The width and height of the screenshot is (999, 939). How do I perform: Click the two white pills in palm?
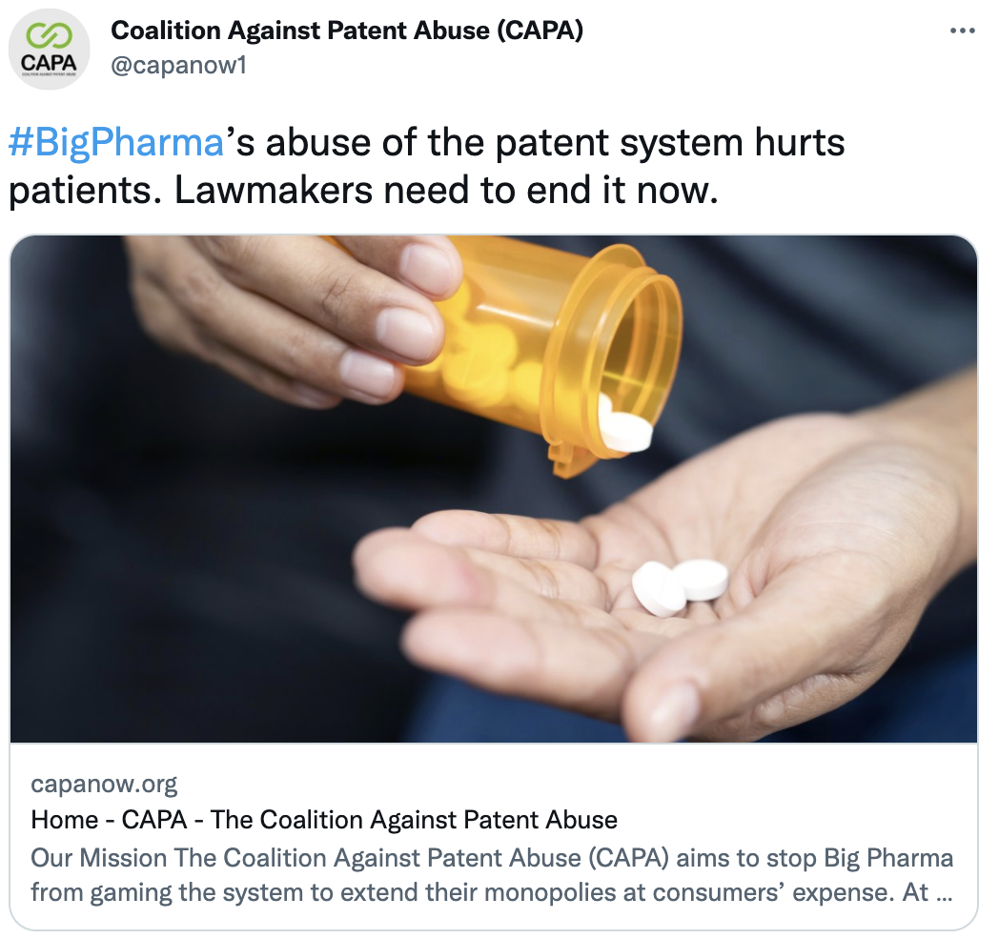pyautogui.click(x=680, y=586)
